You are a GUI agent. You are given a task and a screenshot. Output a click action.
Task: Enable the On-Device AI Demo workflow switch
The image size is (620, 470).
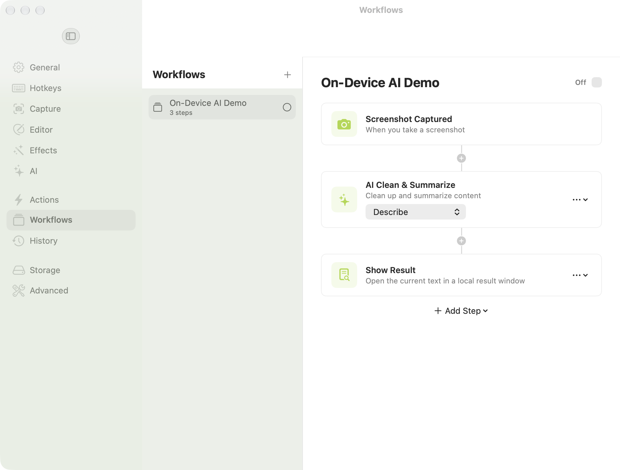[596, 82]
